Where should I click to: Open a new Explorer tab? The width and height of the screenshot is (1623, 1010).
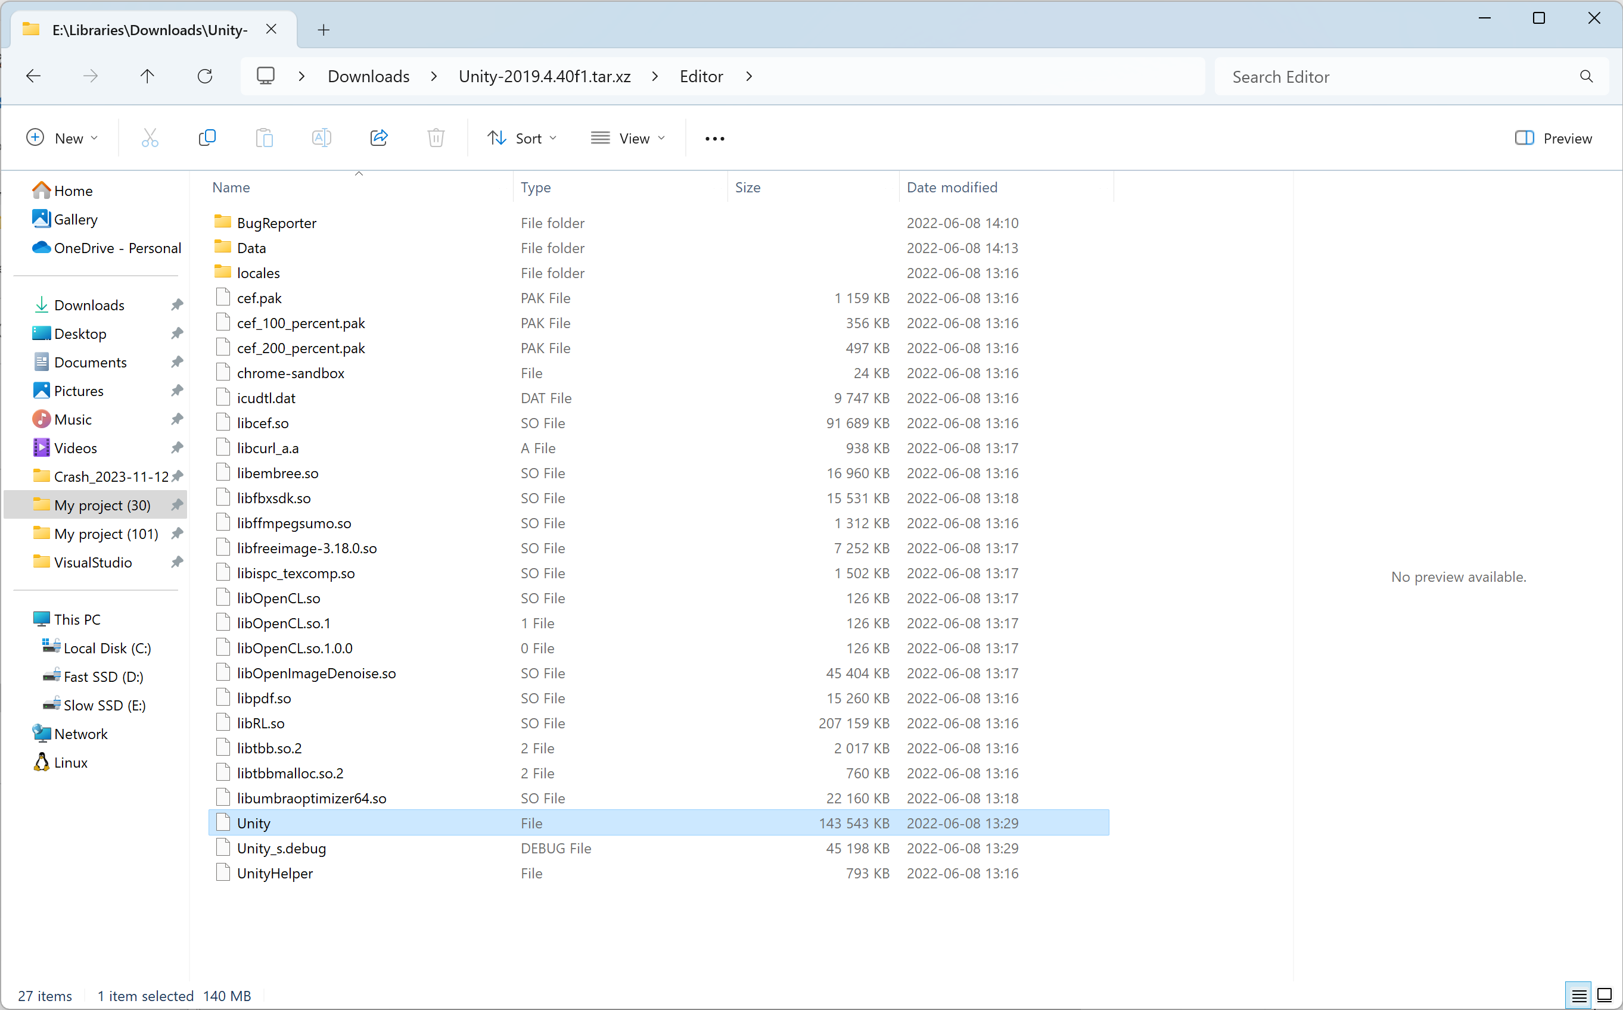[324, 29]
